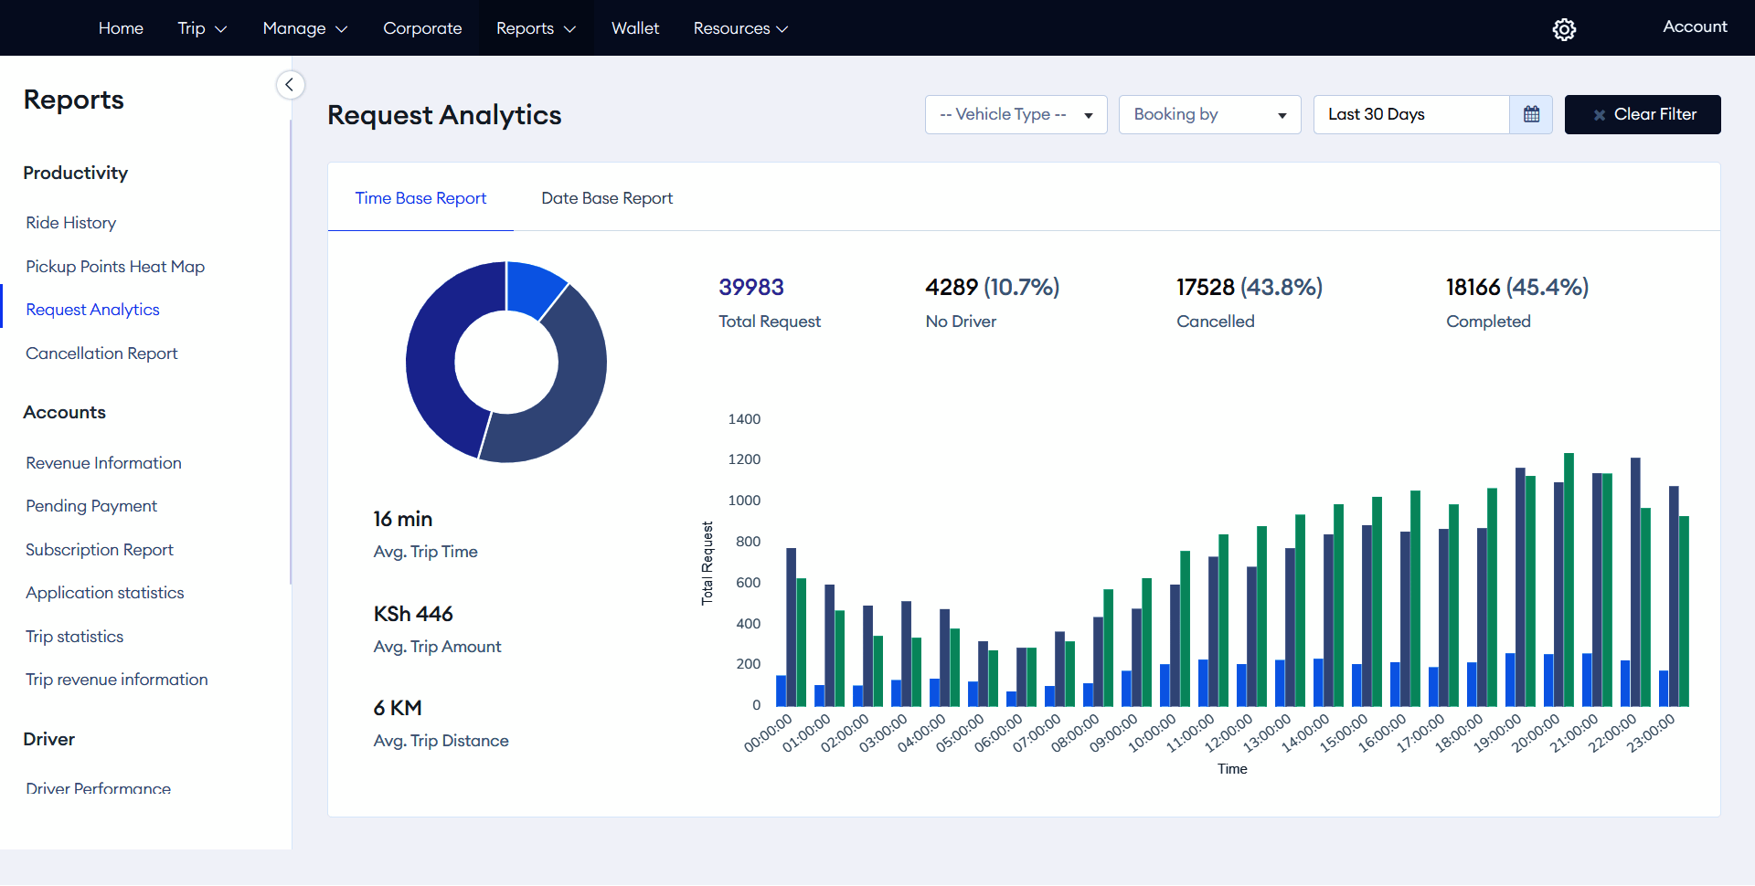This screenshot has height=886, width=1755.
Task: Open the settings gear icon
Action: tap(1564, 29)
